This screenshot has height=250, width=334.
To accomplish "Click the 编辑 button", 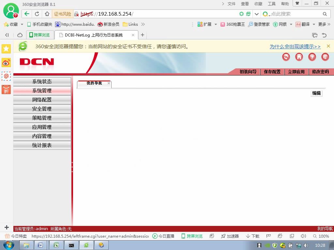I will (316, 93).
